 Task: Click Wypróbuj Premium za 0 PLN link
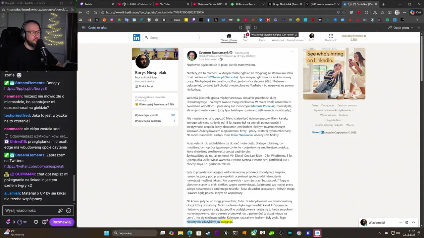coord(354,37)
